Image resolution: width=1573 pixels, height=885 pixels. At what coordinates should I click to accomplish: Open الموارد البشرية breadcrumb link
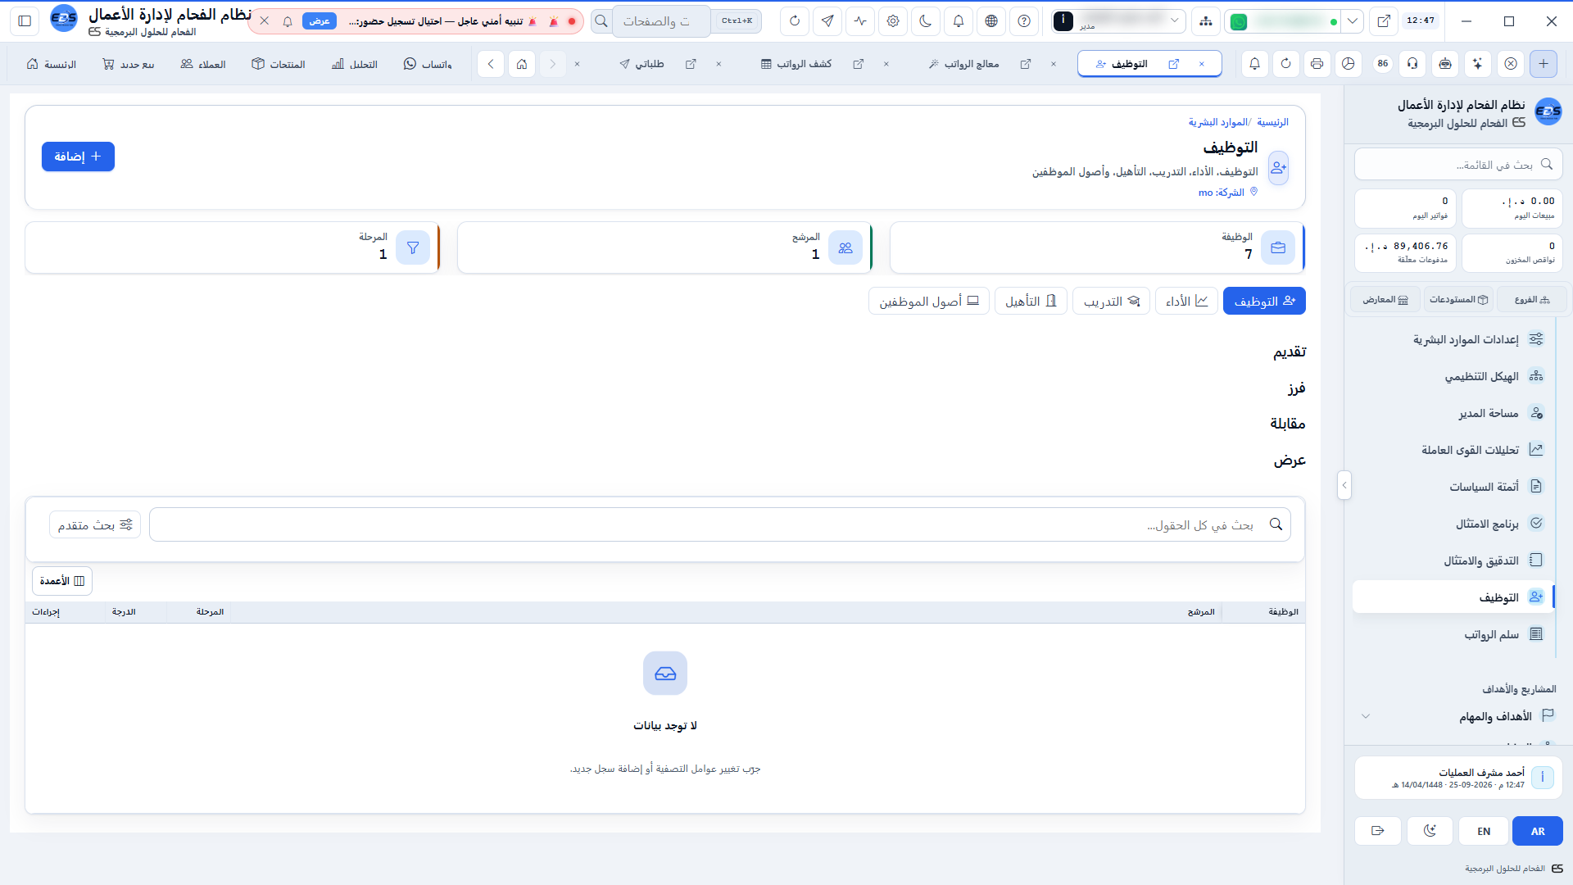[x=1217, y=122]
